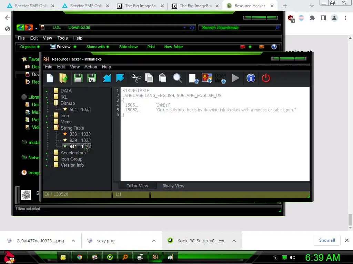Click the Chrome icon in the taskbar

coord(80,257)
